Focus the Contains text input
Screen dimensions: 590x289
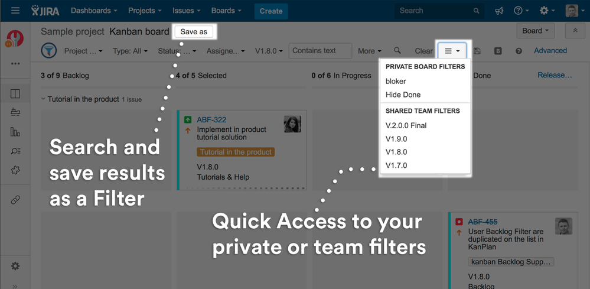[x=320, y=50]
